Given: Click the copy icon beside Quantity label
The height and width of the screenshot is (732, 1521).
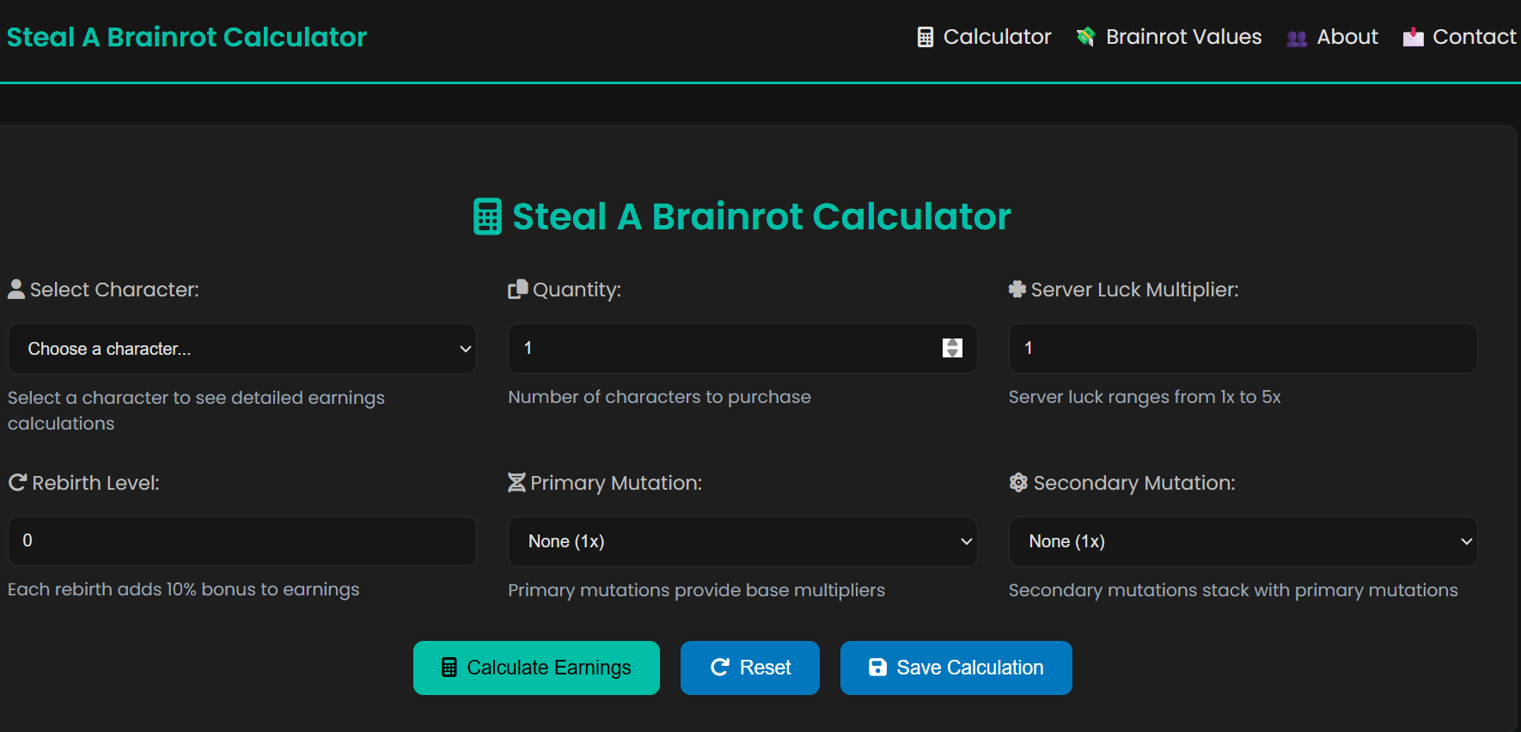Looking at the screenshot, I should pyautogui.click(x=517, y=290).
